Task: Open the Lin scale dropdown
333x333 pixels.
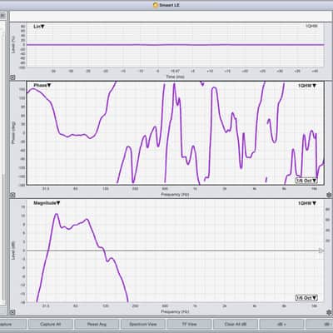Action: click(x=39, y=27)
